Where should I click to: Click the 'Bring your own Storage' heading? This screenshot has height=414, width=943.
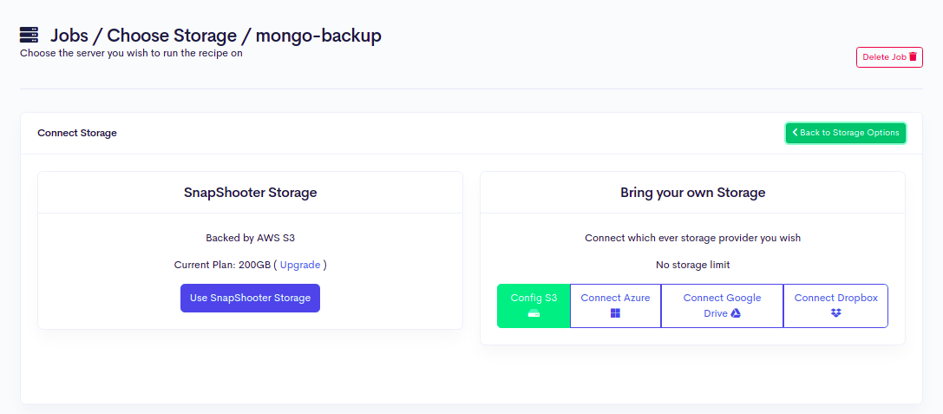(x=693, y=193)
